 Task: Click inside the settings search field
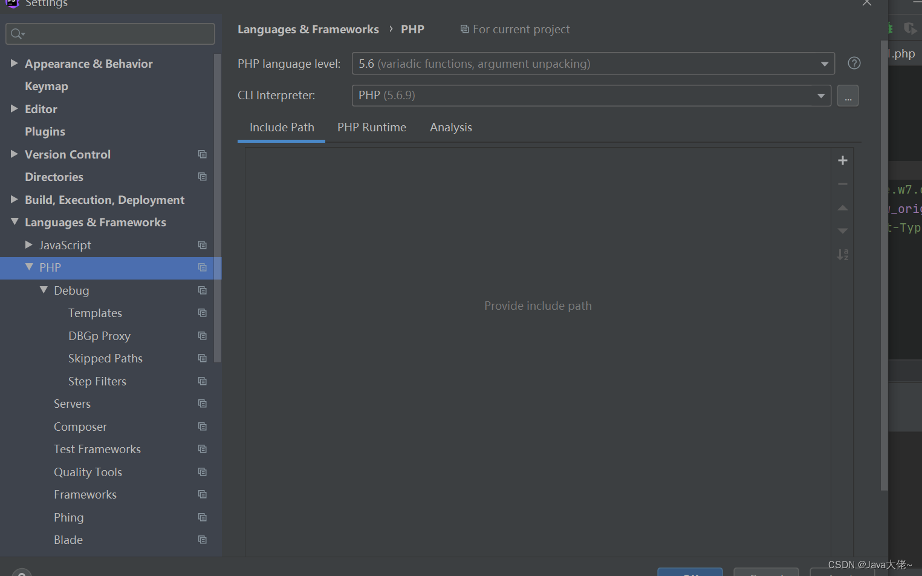109,33
